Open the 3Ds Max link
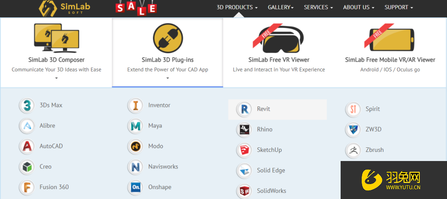Viewport: 447px width, 199px height. 51,105
